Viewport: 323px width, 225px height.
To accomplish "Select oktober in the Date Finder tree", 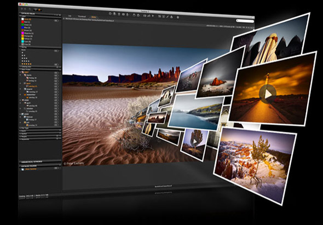I will click(x=30, y=108).
